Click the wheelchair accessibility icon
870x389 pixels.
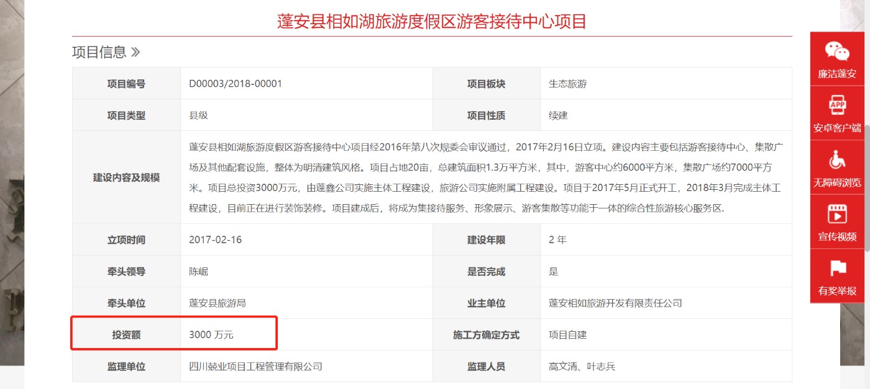pyautogui.click(x=836, y=160)
